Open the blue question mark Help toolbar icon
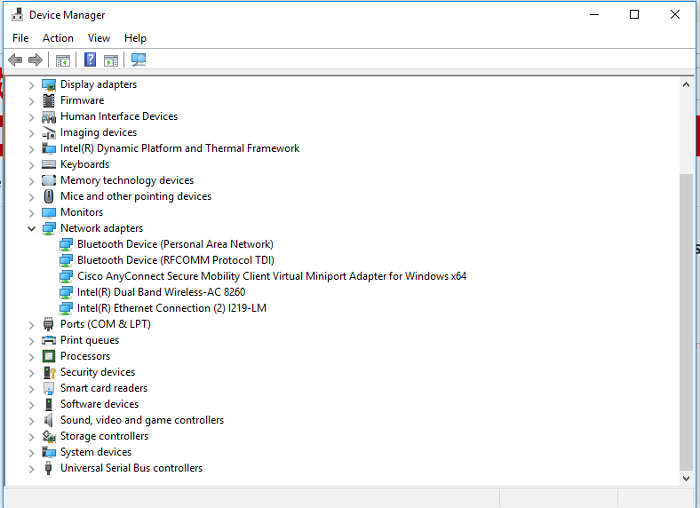The image size is (700, 508). [x=91, y=60]
